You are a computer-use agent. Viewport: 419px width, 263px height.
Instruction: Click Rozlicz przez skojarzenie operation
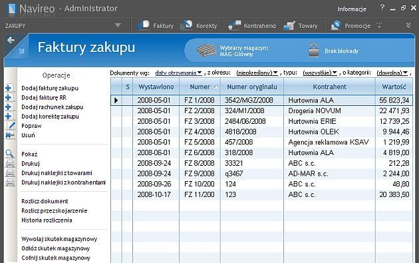[x=55, y=211]
